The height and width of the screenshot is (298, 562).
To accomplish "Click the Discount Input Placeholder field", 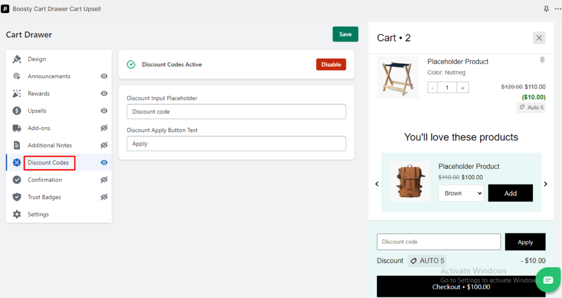I will (x=237, y=112).
